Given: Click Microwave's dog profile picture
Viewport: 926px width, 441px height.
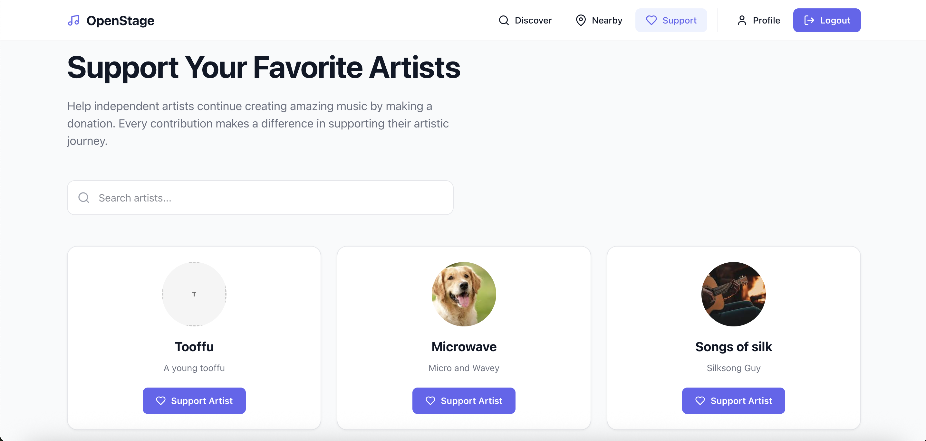Looking at the screenshot, I should [x=464, y=295].
